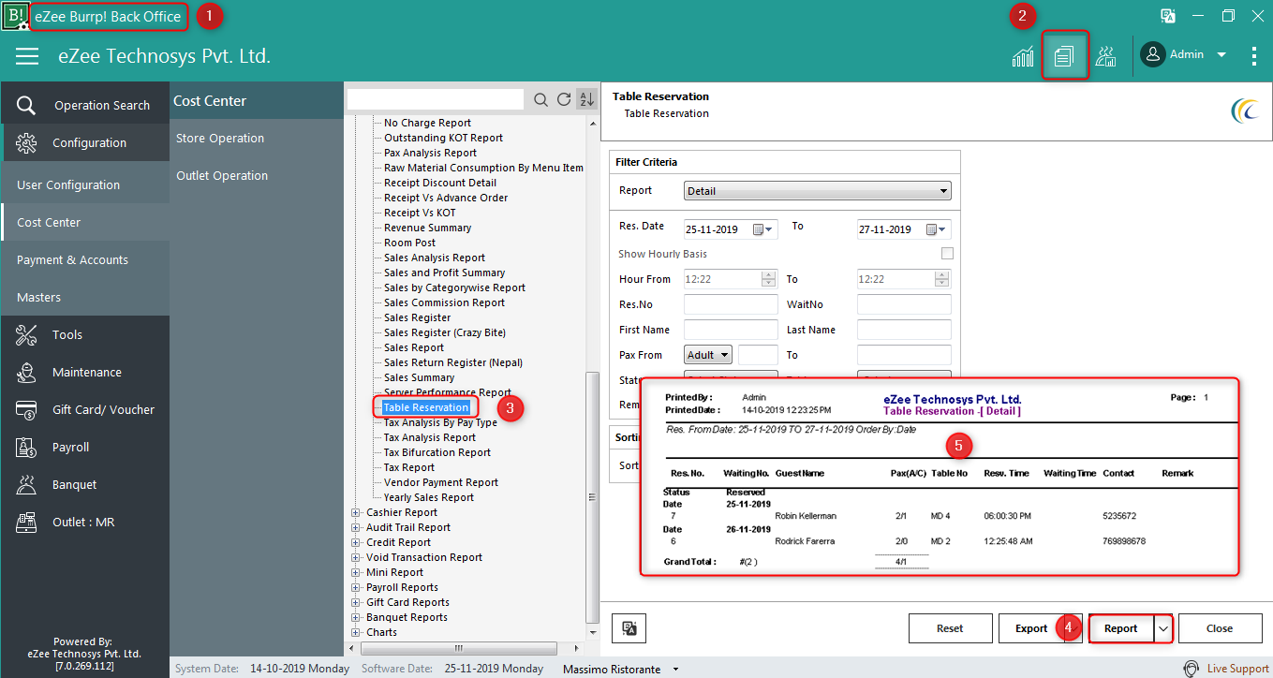This screenshot has height=678, width=1273.
Task: Click the report search input field
Action: 436,99
